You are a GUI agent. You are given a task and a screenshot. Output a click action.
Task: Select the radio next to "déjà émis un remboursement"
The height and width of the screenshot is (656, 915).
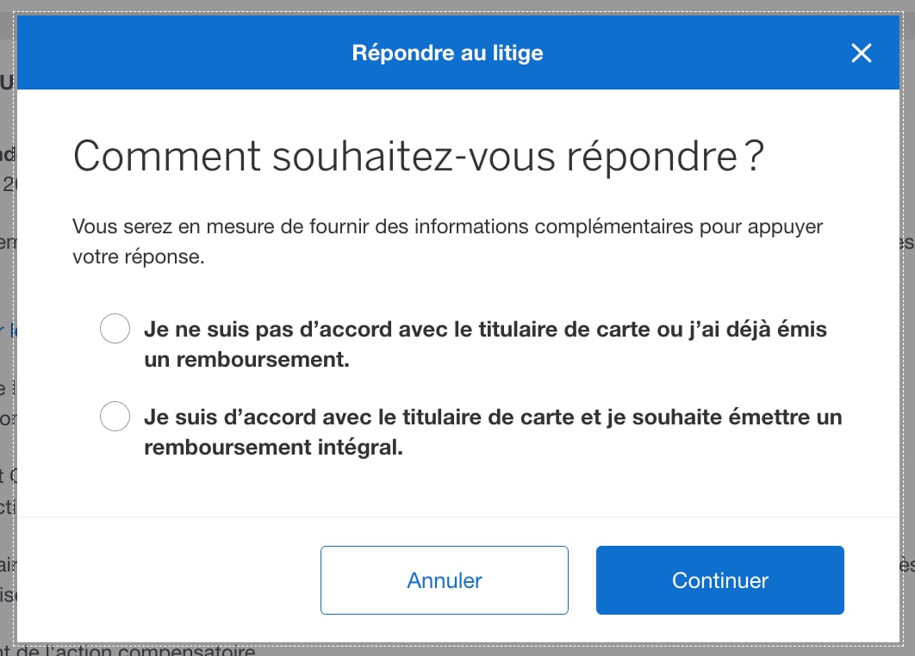coord(115,328)
